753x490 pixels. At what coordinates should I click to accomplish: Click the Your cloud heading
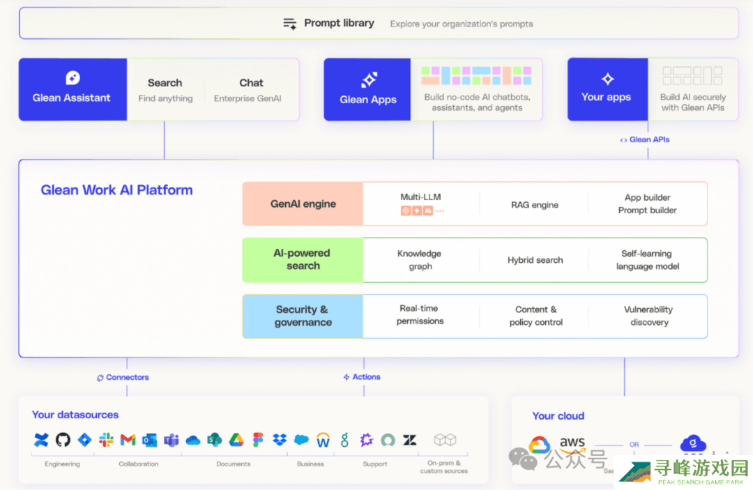(x=558, y=416)
